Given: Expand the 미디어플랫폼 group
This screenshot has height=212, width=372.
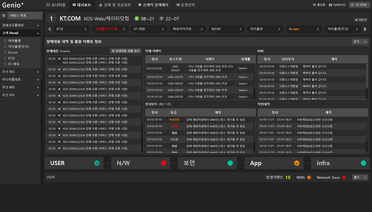Looking at the screenshot, I should 20,80.
